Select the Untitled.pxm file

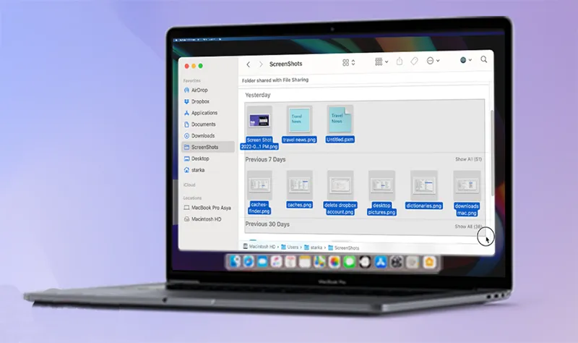340,124
